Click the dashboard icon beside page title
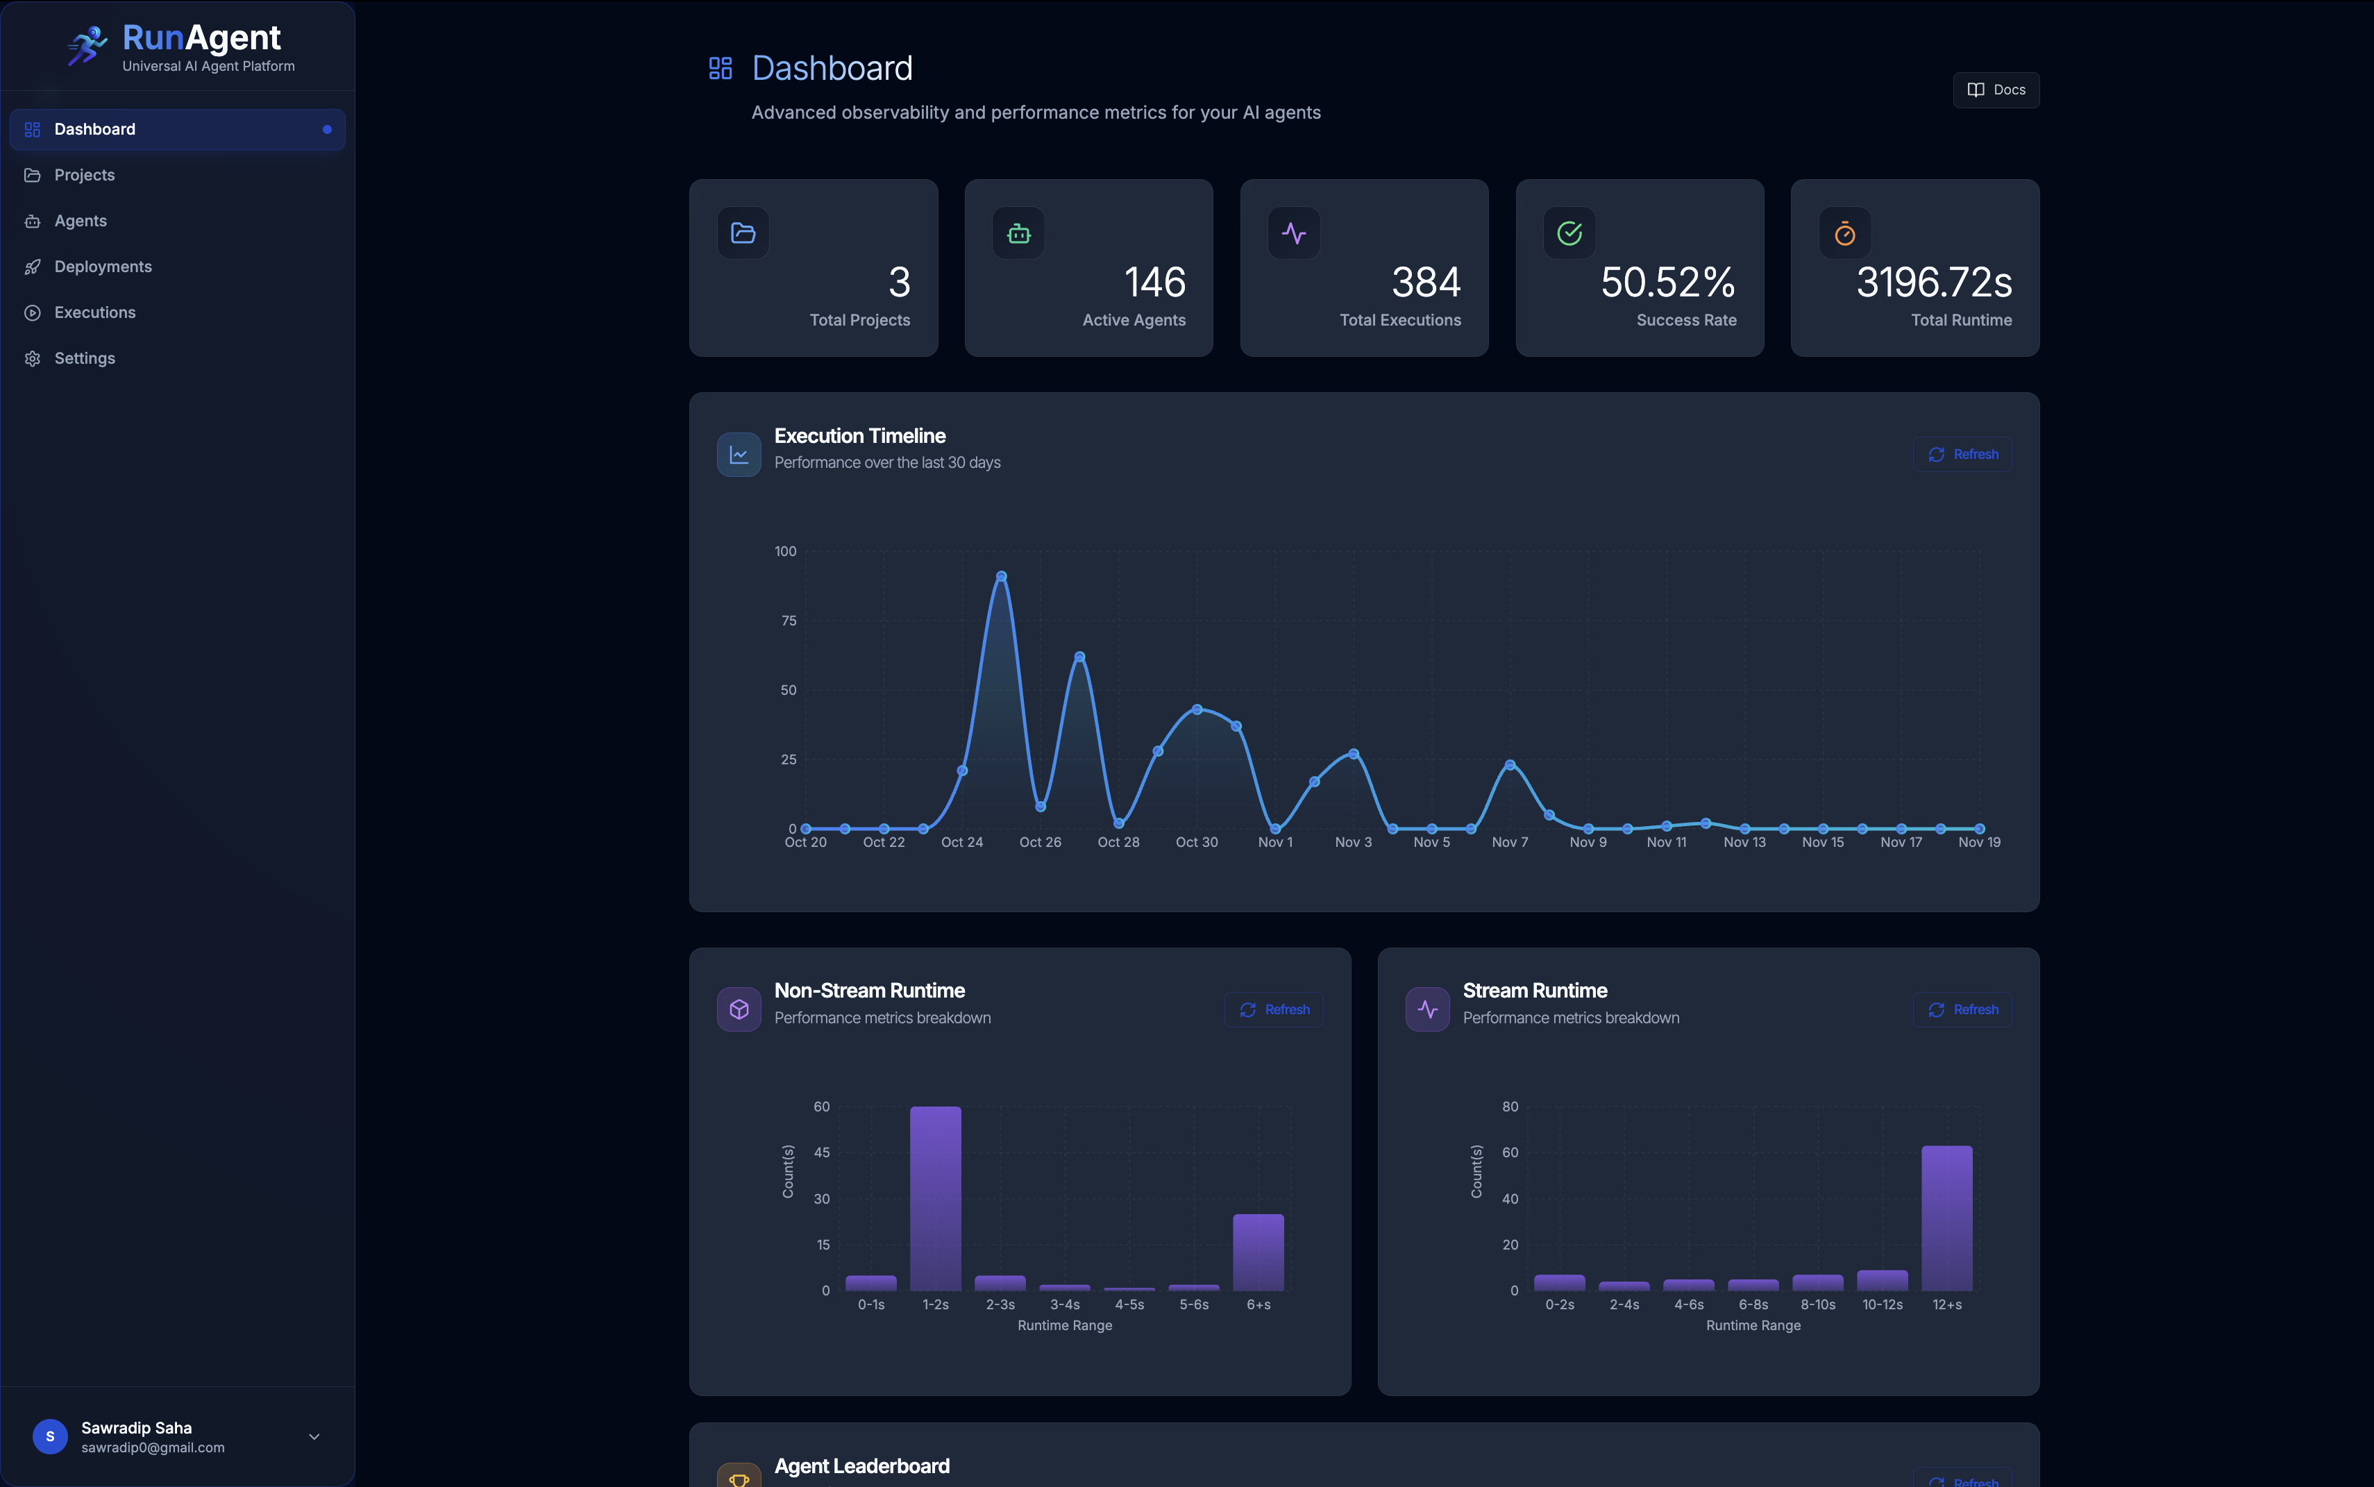The width and height of the screenshot is (2374, 1487). click(x=721, y=68)
